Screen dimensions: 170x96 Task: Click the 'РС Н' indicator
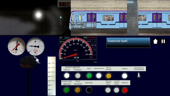tap(62, 42)
